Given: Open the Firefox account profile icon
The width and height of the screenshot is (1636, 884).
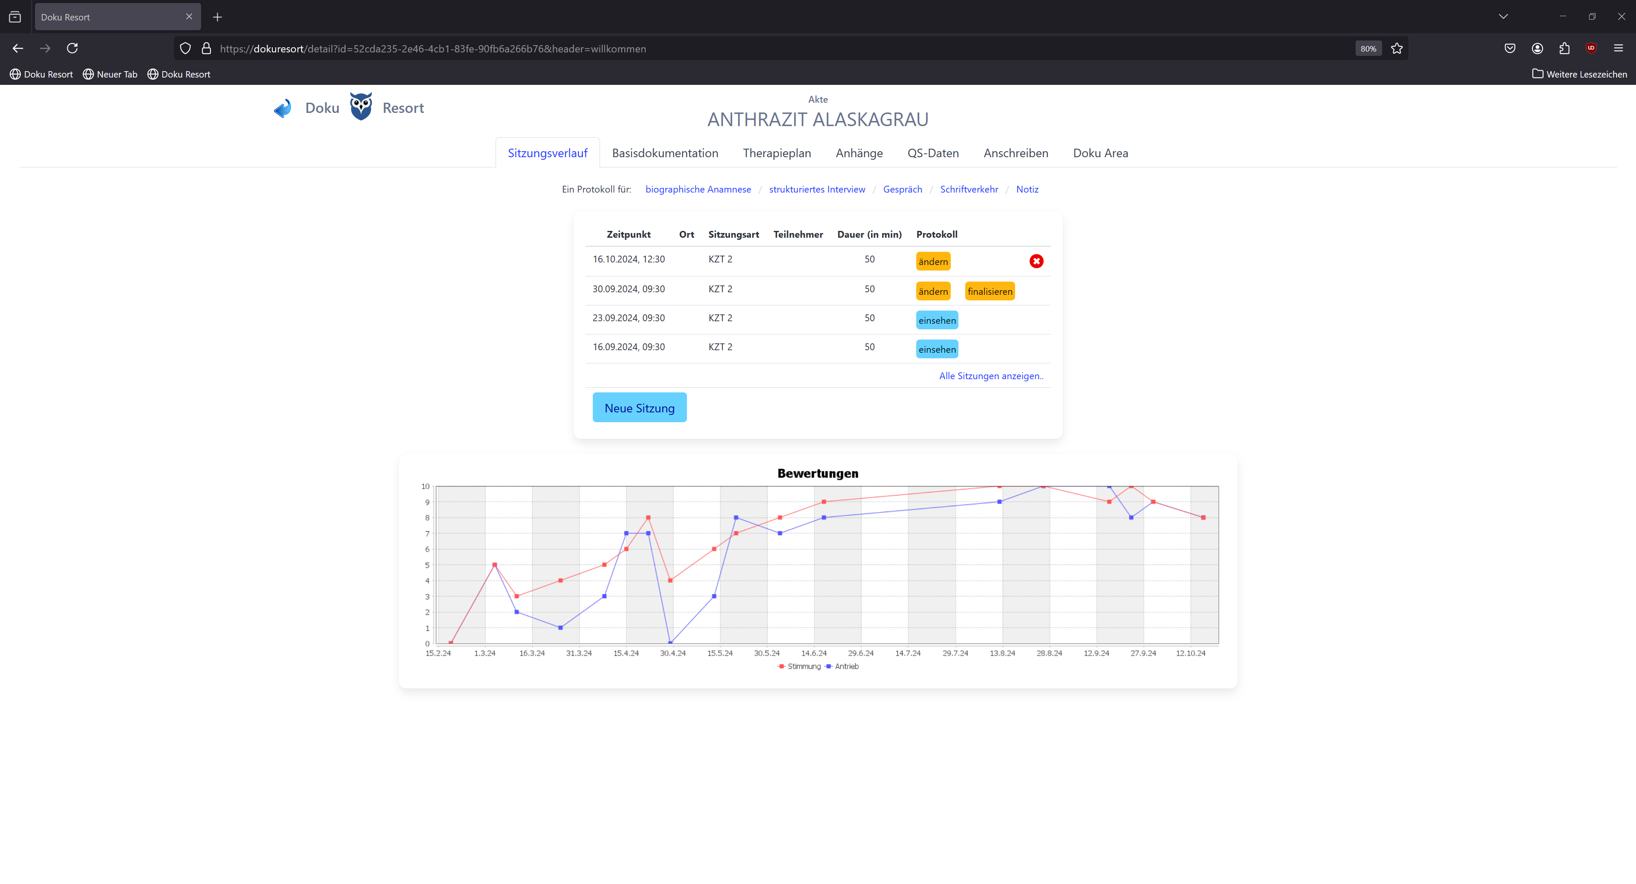Looking at the screenshot, I should pos(1537,48).
